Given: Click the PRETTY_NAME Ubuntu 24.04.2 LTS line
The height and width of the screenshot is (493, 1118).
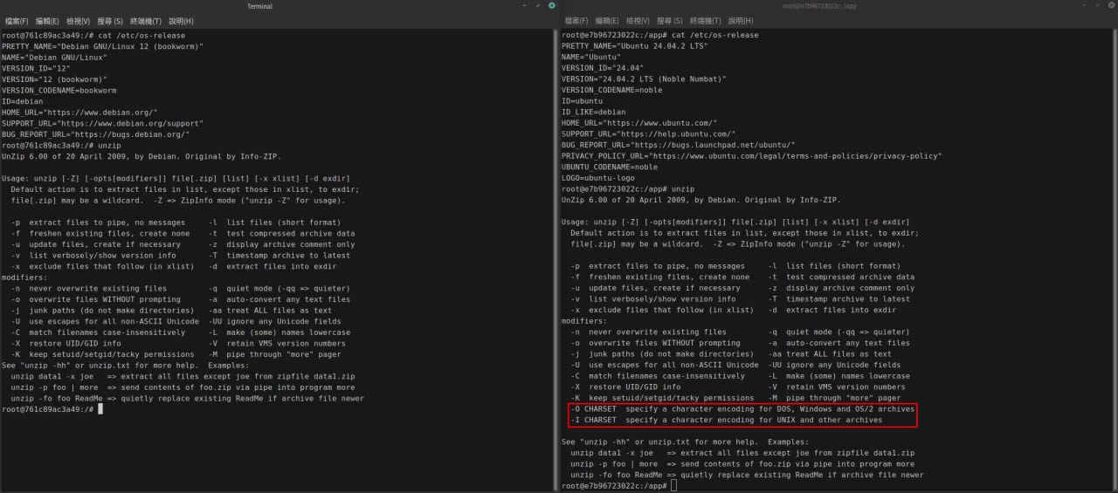Looking at the screenshot, I should coord(635,46).
